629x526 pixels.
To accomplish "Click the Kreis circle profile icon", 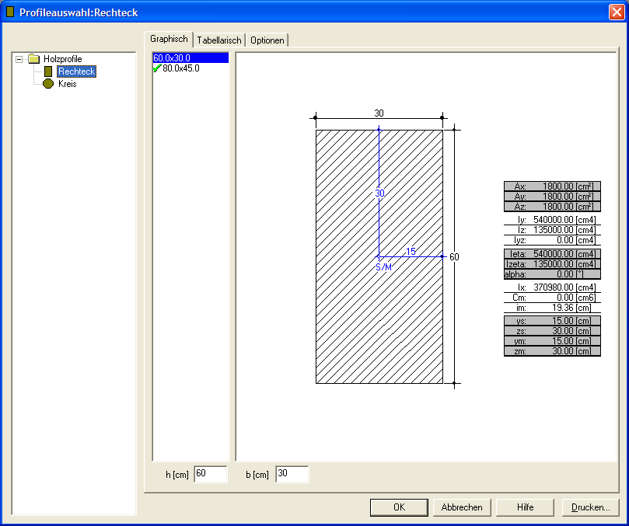I will point(48,84).
